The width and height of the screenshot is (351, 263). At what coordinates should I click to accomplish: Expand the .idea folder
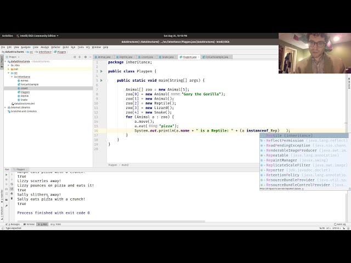click(9, 65)
